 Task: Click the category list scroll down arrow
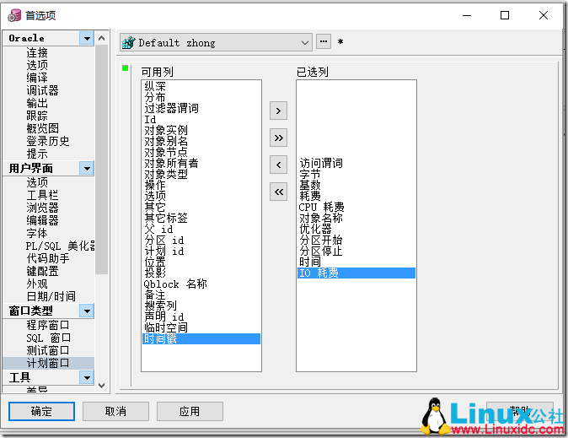pyautogui.click(x=102, y=386)
